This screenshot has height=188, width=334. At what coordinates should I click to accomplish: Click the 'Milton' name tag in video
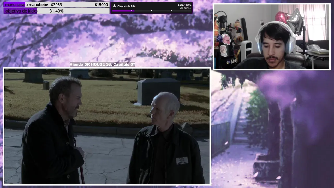tap(182, 161)
